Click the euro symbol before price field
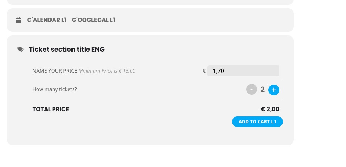Viewport: 346px width, 167px height. (x=204, y=71)
